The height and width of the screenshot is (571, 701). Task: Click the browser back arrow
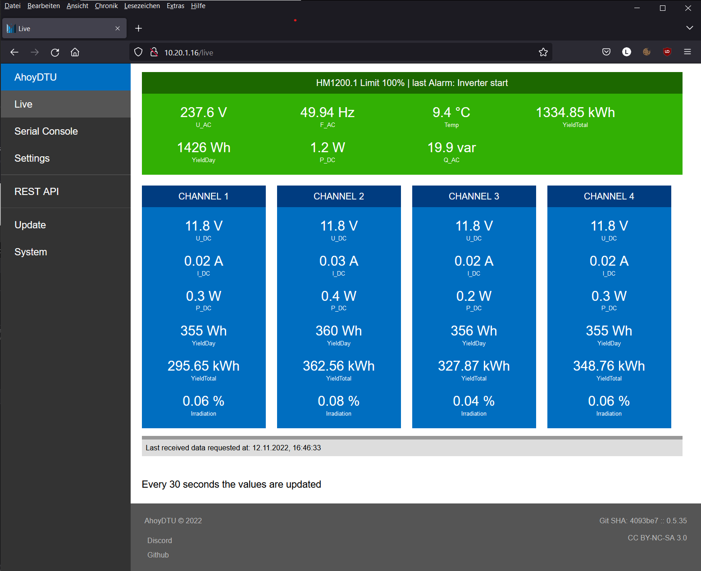click(x=14, y=52)
